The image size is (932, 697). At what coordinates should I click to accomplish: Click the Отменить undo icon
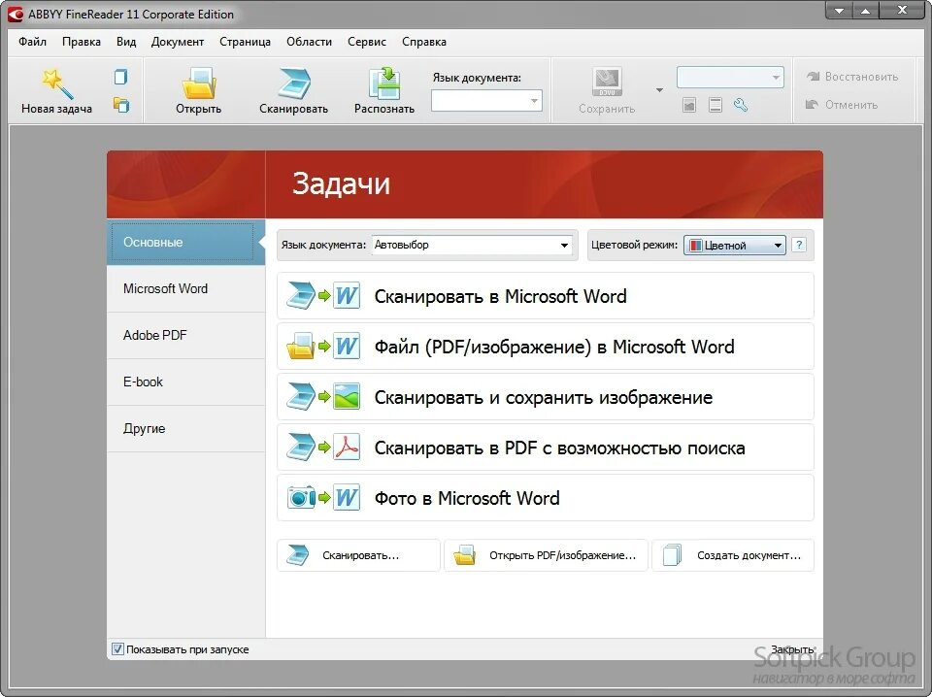[x=812, y=105]
